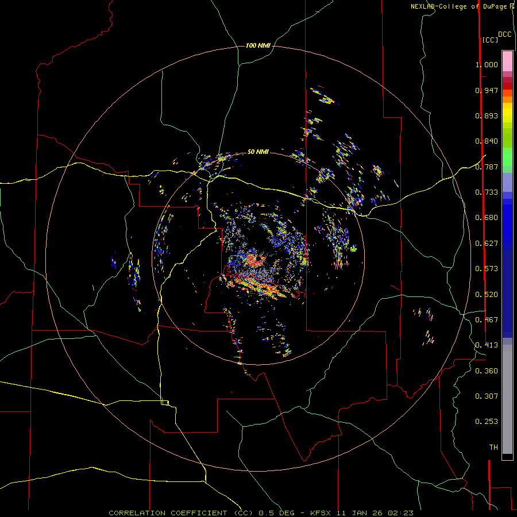This screenshot has height=517, width=517.
Task: Click the 0.947 scale value
Action: (487, 90)
